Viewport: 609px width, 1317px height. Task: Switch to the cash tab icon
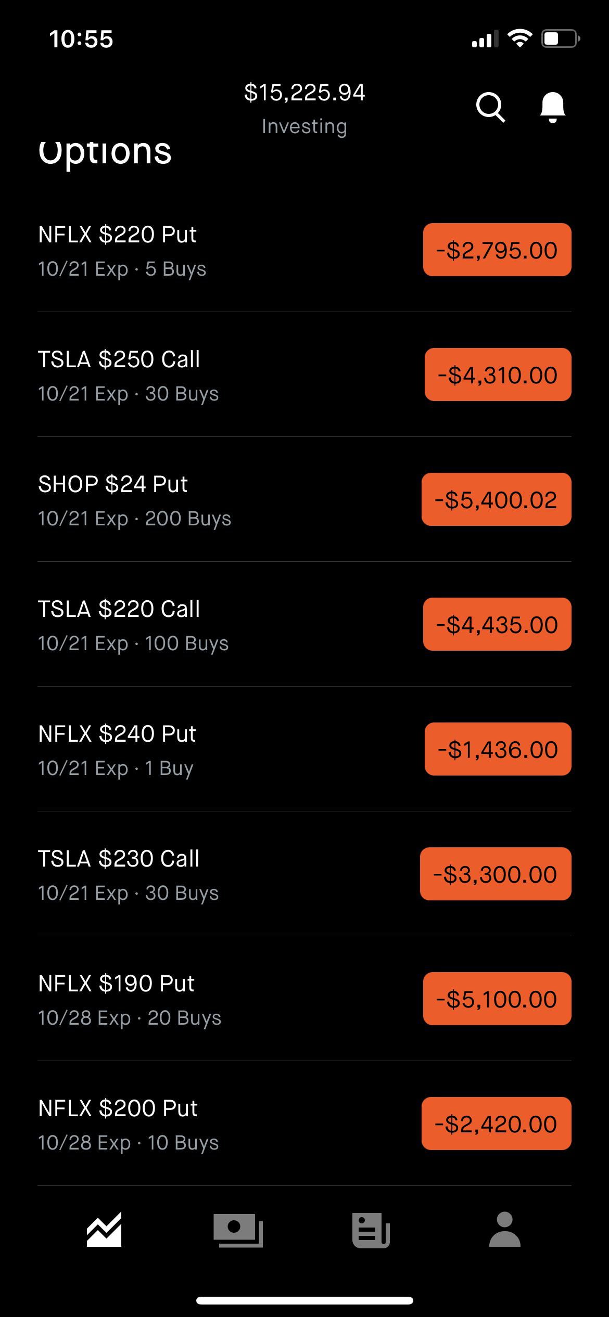(238, 1230)
